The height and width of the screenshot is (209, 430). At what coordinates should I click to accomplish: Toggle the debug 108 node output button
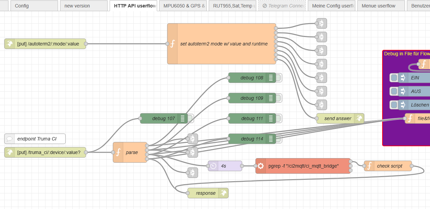click(279, 78)
